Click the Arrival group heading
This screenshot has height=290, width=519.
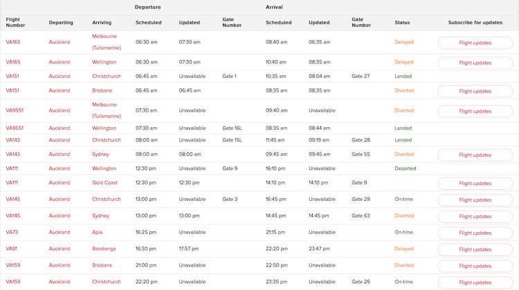274,7
